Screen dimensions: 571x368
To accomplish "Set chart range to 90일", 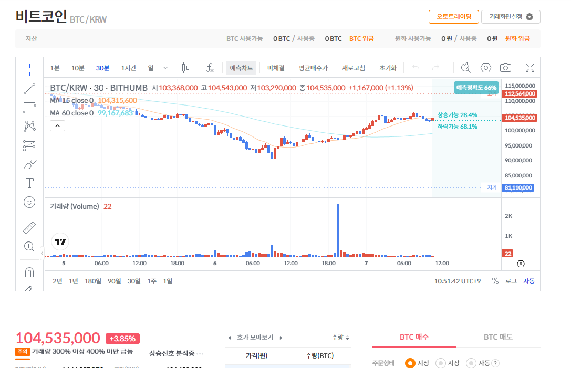I will (x=115, y=281).
